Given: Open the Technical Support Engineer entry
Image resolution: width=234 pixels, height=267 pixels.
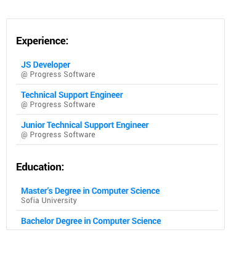Looking at the screenshot, I should coord(72,95).
